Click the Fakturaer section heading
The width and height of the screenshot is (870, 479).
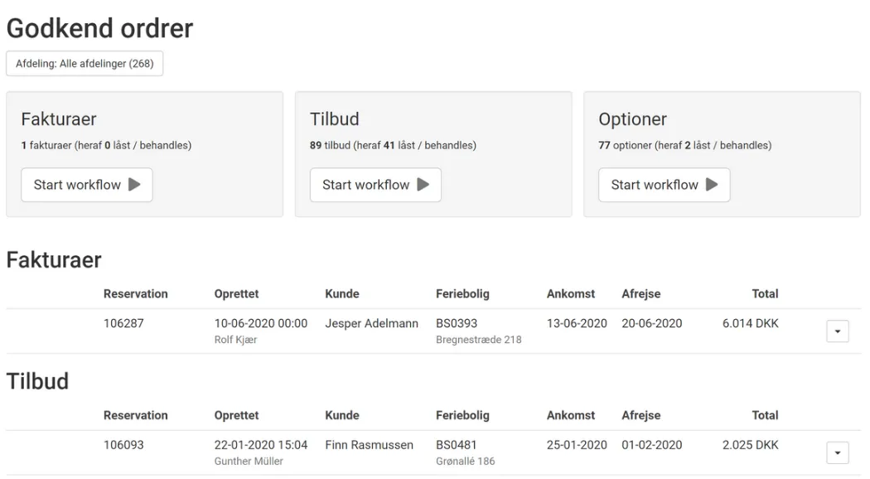tap(53, 259)
